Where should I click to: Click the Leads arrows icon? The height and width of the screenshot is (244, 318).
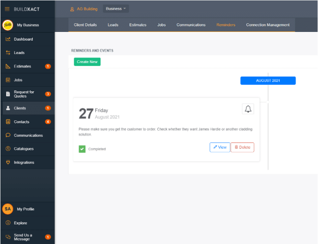[x=8, y=53]
